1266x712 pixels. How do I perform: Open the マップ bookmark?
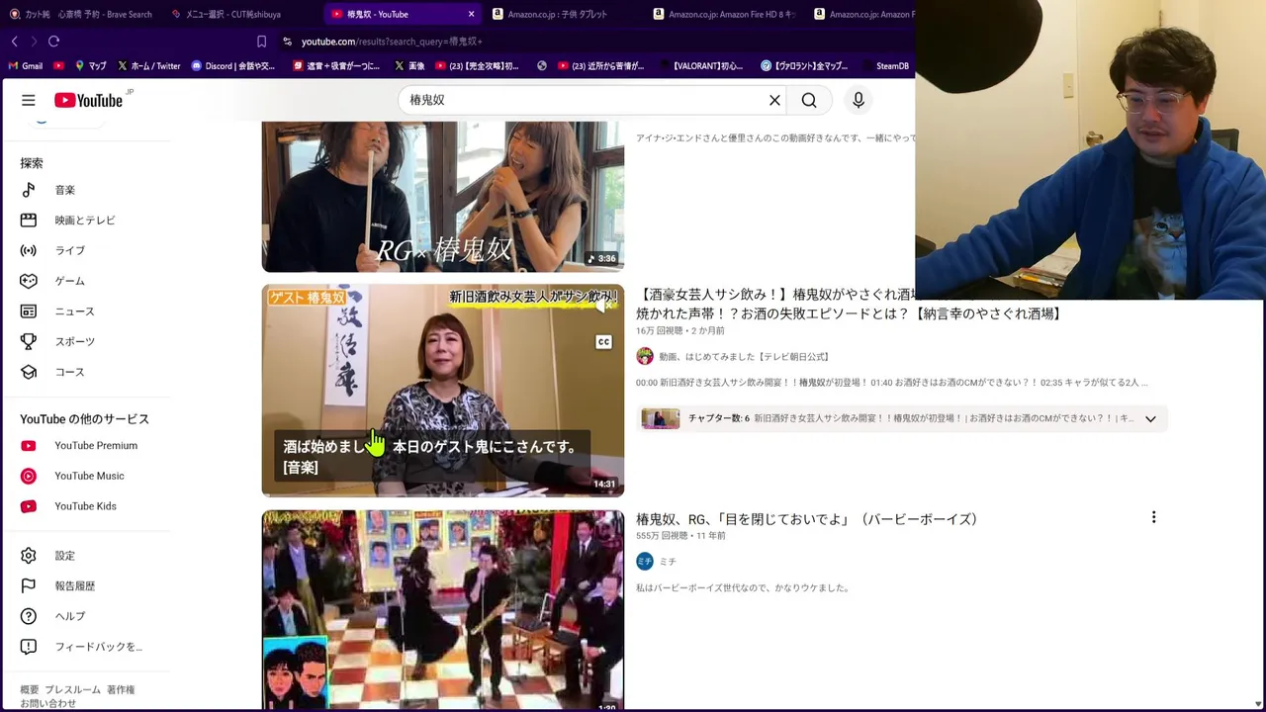click(x=90, y=66)
